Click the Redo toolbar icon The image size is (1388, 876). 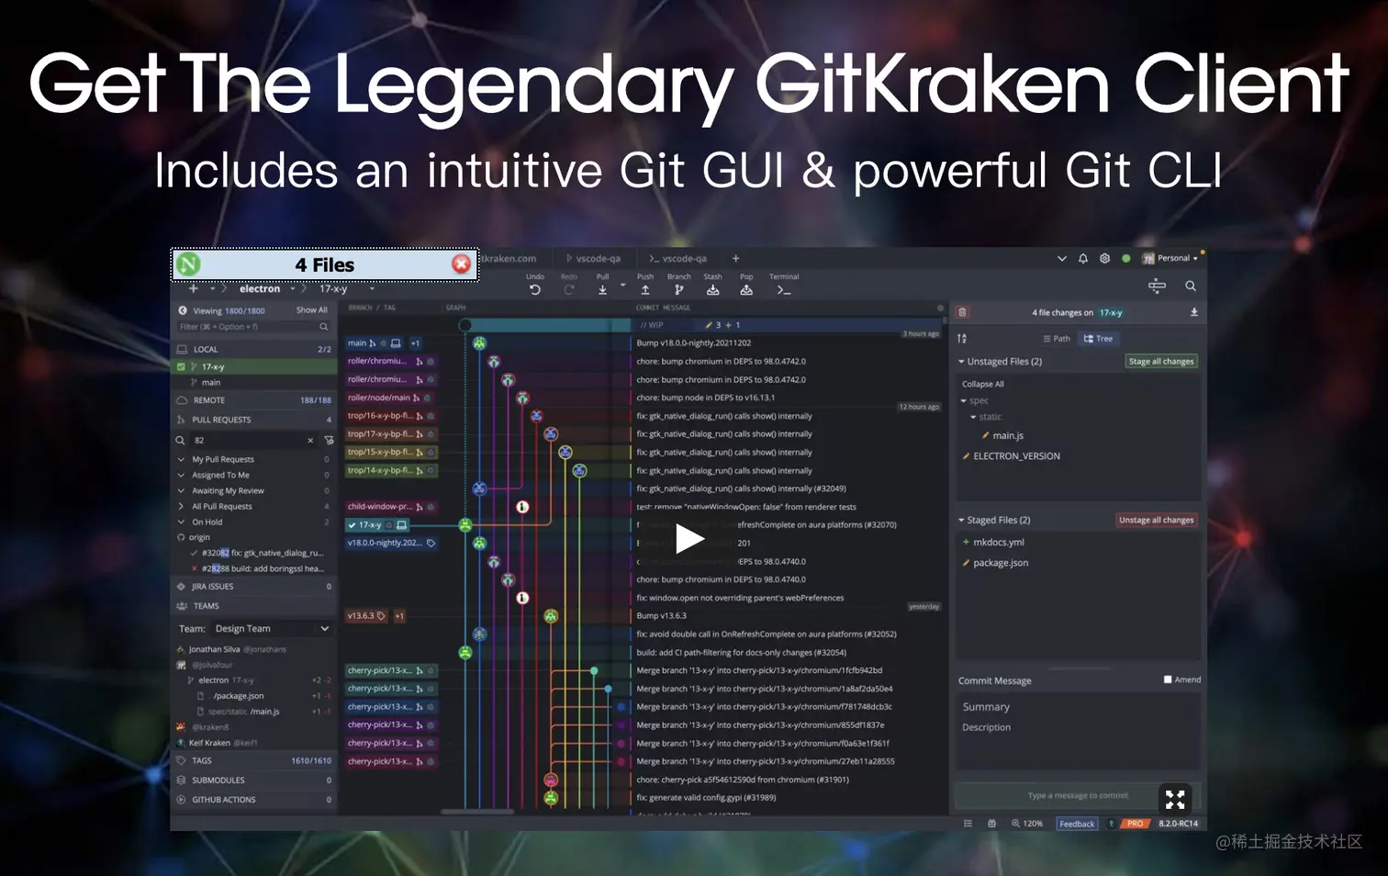[x=569, y=289]
